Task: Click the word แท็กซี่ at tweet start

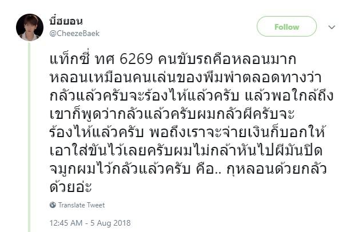Action: point(70,59)
